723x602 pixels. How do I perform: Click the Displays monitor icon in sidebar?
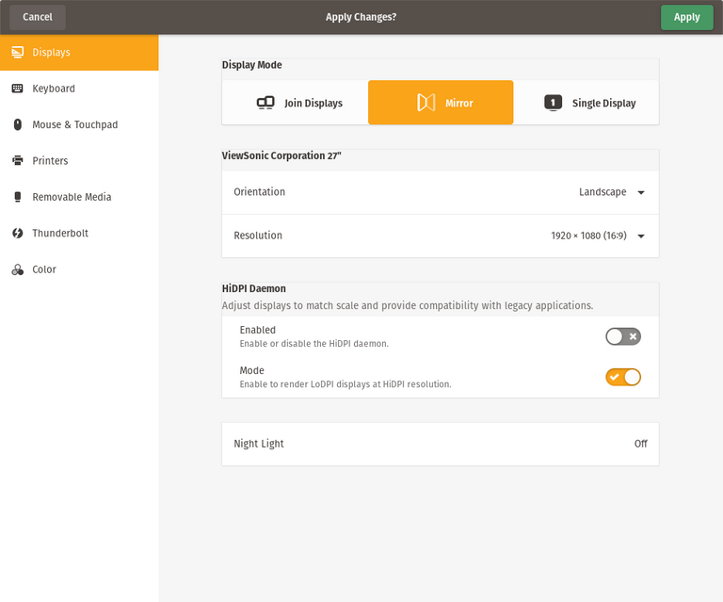pyautogui.click(x=18, y=53)
